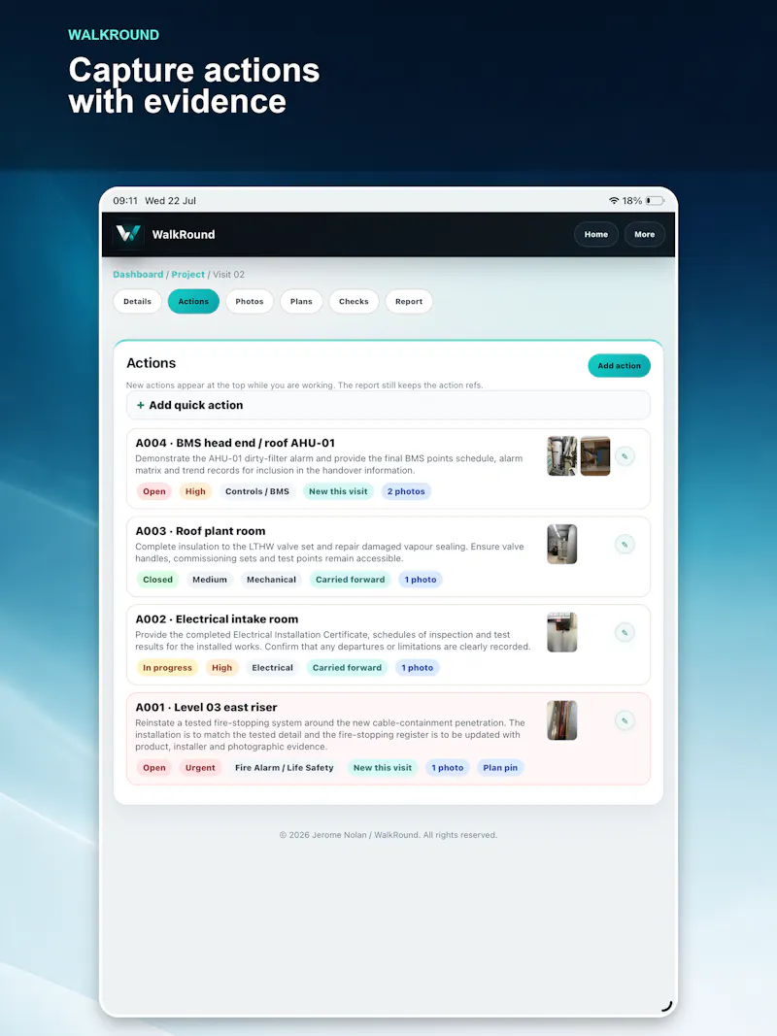Follow the Dashboard breadcrumb link

pos(138,274)
